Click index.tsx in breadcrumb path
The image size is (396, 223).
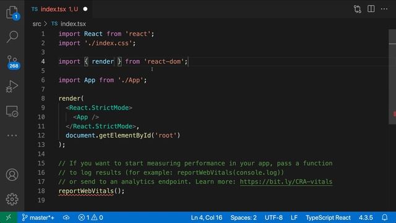click(73, 24)
